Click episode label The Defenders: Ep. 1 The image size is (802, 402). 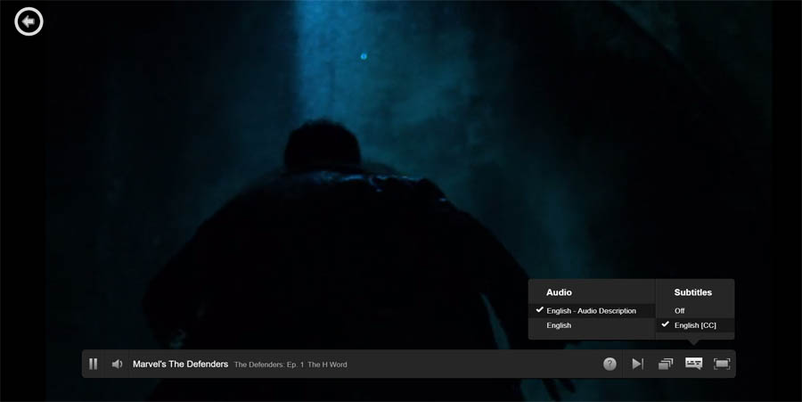coord(269,365)
